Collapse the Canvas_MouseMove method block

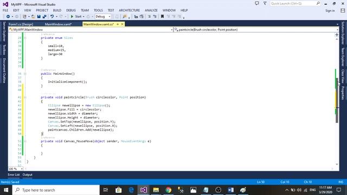pyautogui.click(x=25, y=141)
